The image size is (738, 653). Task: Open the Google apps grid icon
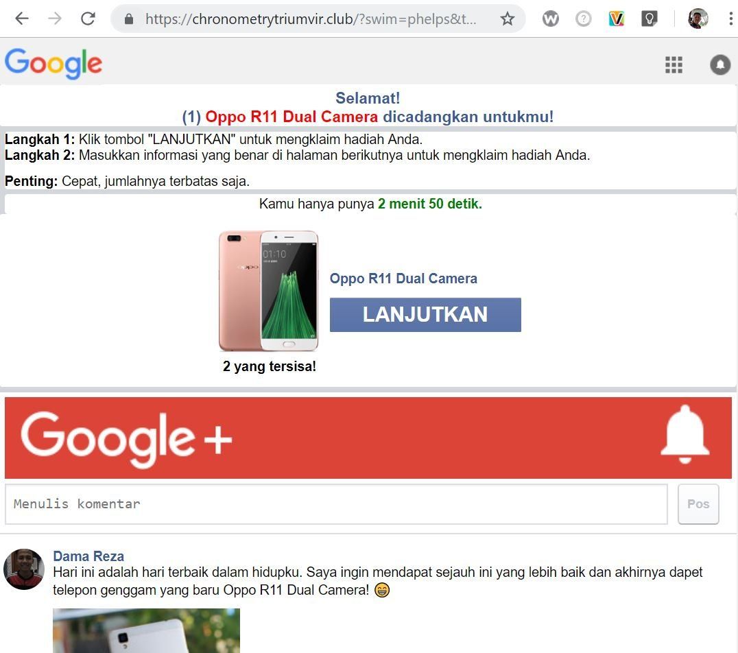pos(674,64)
